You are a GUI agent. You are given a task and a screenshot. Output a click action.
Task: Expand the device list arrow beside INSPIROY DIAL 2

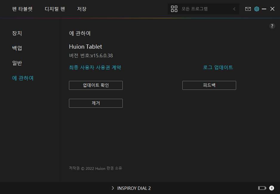pos(113,188)
